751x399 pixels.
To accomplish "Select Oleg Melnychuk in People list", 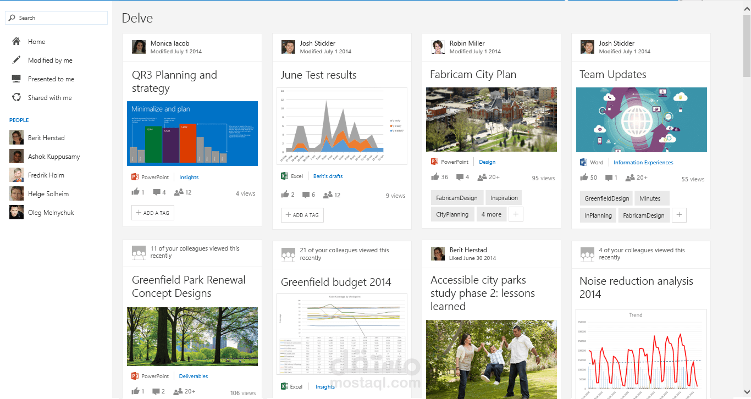I will tap(51, 213).
